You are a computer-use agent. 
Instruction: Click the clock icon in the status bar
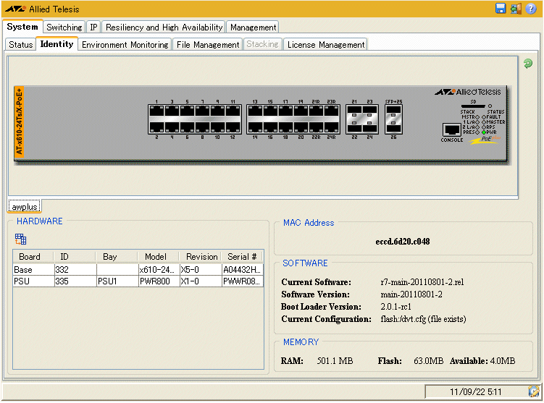pos(533,391)
